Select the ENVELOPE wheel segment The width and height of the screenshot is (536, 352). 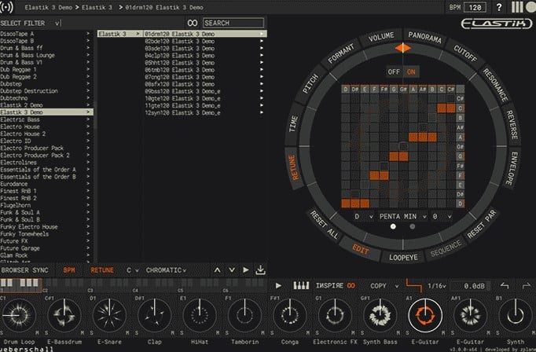(x=512, y=169)
